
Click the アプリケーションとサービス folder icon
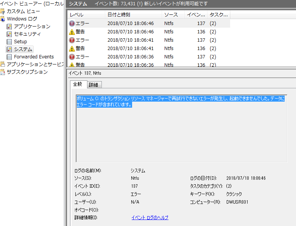click(2, 64)
